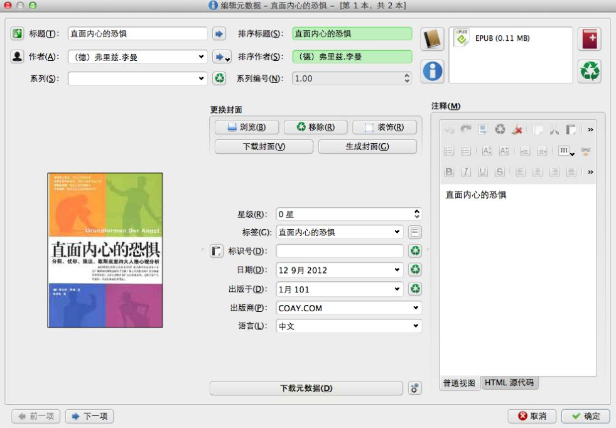Confirm changes with 确定
Screen dimensions: 616x428
(x=585, y=416)
